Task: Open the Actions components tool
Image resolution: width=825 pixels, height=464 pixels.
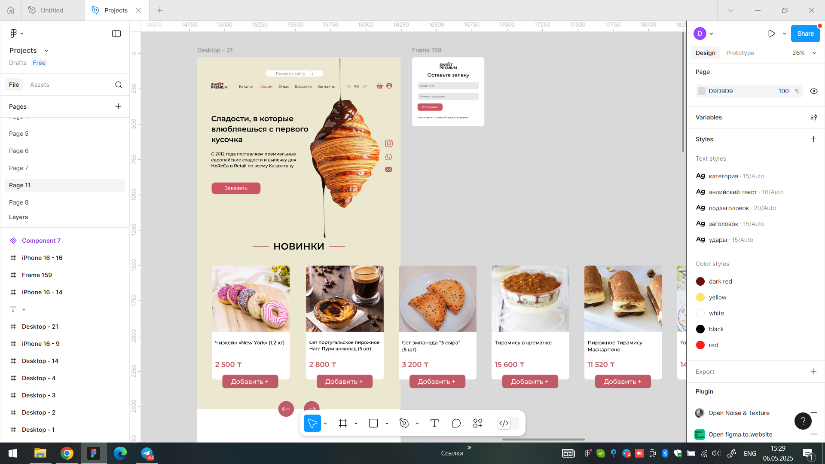Action: [x=478, y=423]
